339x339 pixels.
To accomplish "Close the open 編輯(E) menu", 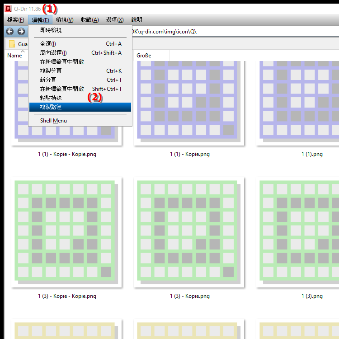I will tap(40, 20).
